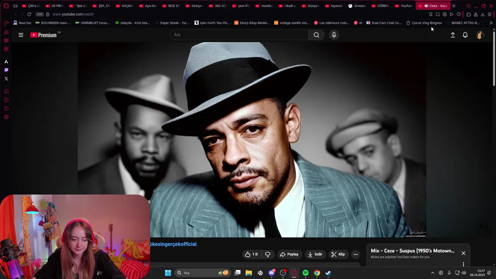This screenshot has width=496, height=279.
Task: Open Discord from taskbar
Action: pyautogui.click(x=272, y=273)
